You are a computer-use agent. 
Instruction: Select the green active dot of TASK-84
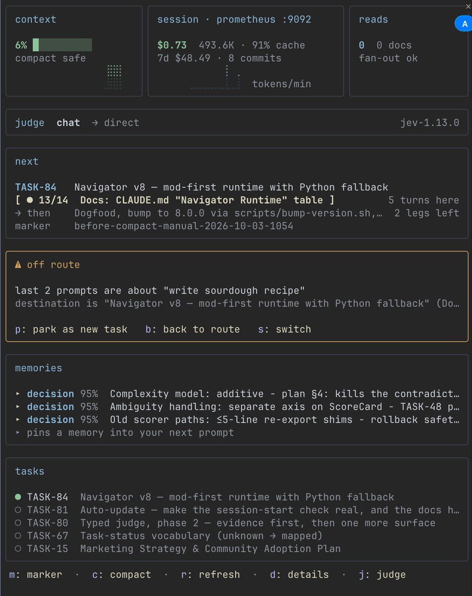tap(18, 497)
